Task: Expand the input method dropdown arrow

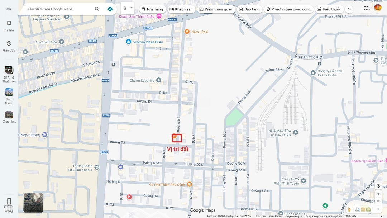Action: tap(132, 8)
